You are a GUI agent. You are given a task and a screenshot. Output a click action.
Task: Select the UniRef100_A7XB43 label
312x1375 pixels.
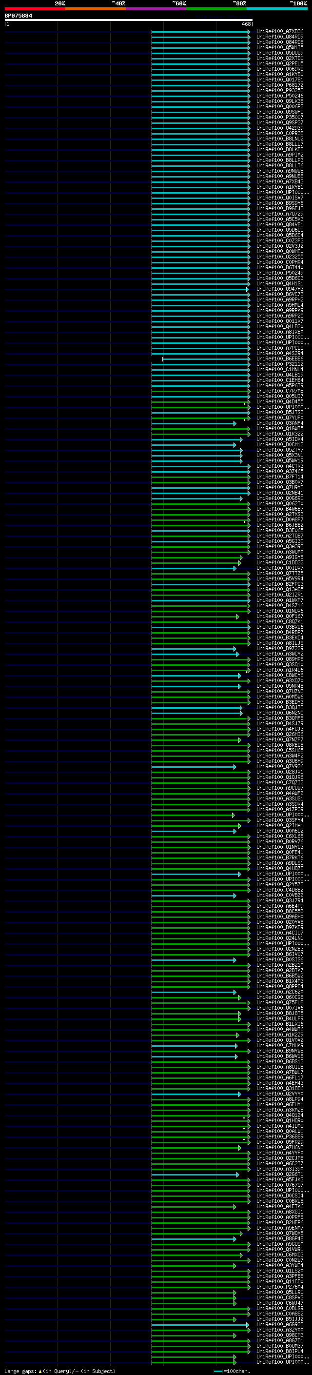[x=280, y=181]
